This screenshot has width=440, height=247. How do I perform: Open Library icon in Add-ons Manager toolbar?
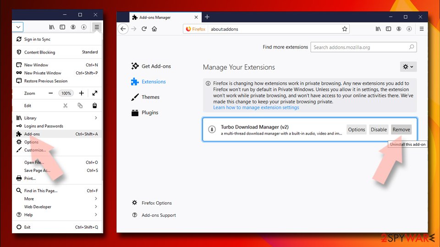[378, 29]
